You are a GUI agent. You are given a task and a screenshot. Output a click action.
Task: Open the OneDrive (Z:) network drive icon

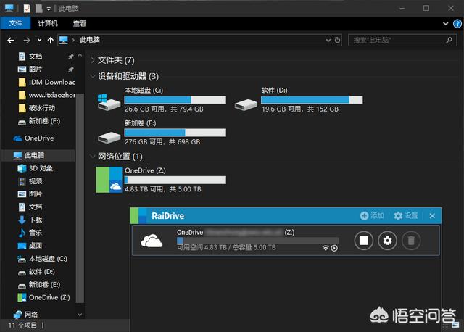[x=109, y=180]
